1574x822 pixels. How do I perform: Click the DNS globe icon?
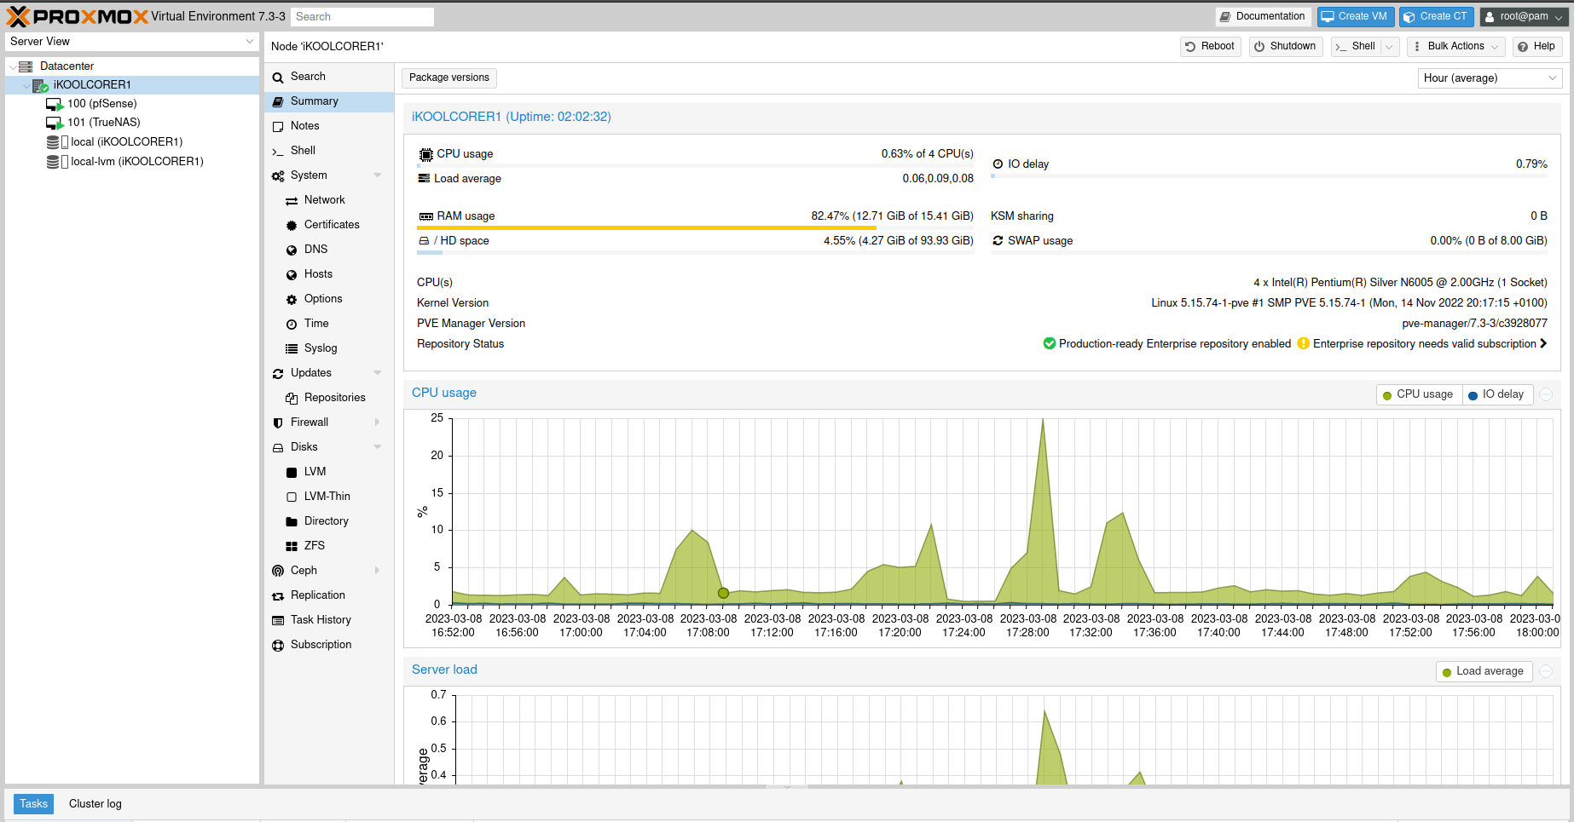point(292,250)
